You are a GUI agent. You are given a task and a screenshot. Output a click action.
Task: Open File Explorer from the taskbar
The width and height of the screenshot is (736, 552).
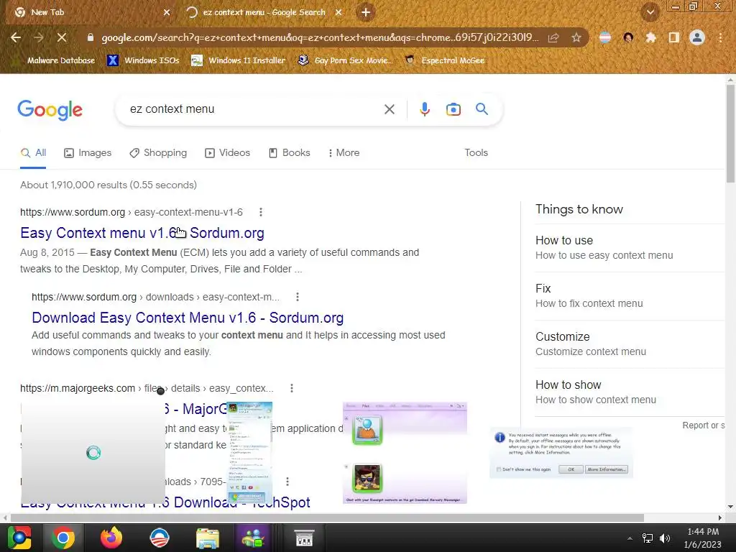tap(208, 538)
